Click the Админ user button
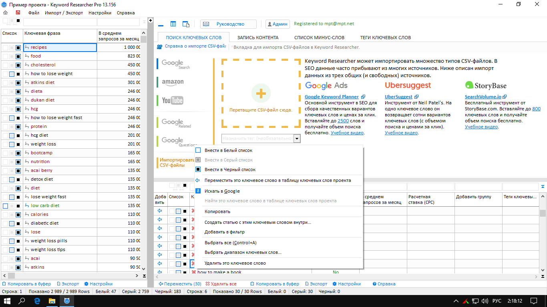The width and height of the screenshot is (547, 307). click(x=277, y=24)
